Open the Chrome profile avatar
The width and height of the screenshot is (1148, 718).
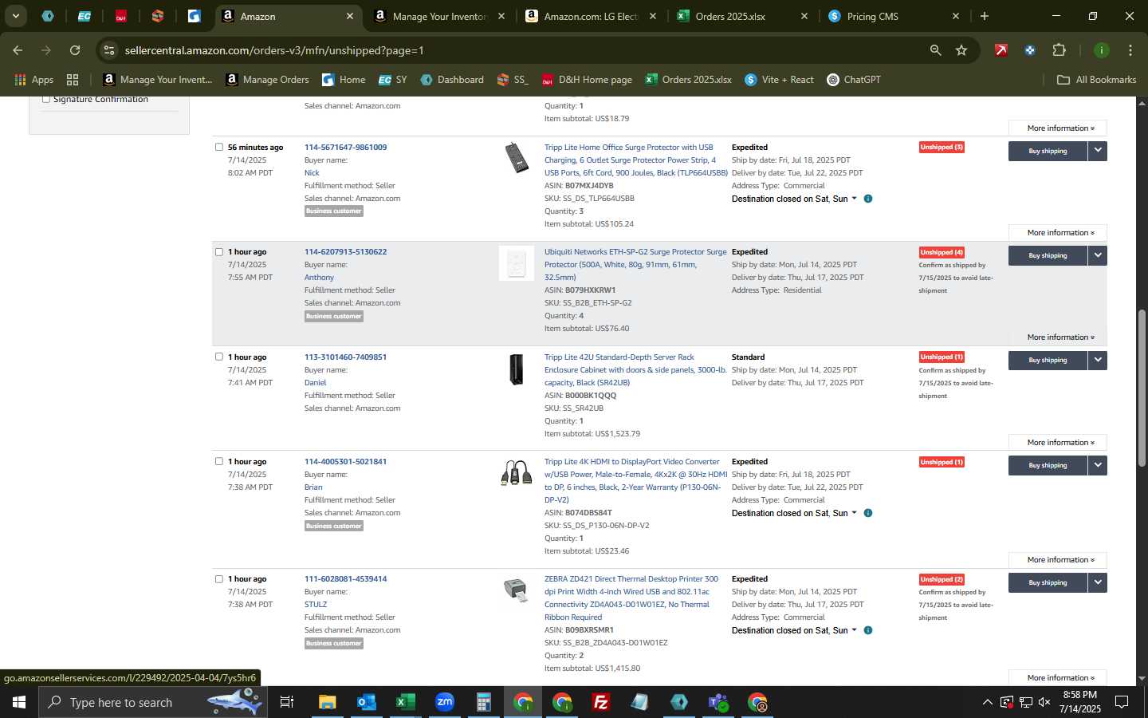click(x=1101, y=50)
